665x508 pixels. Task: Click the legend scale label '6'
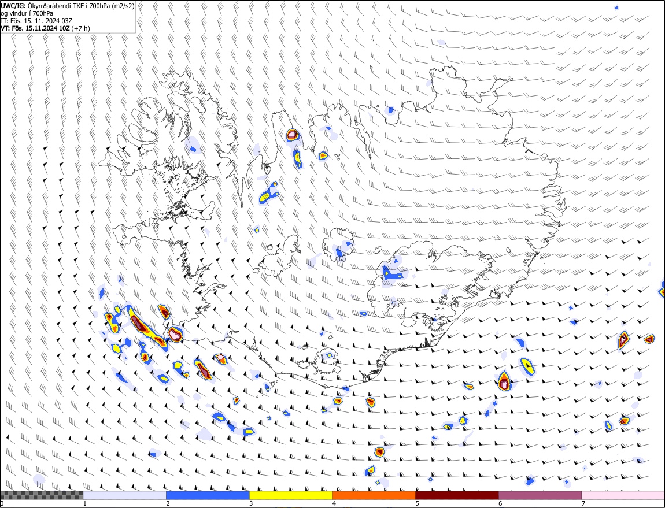[500, 504]
